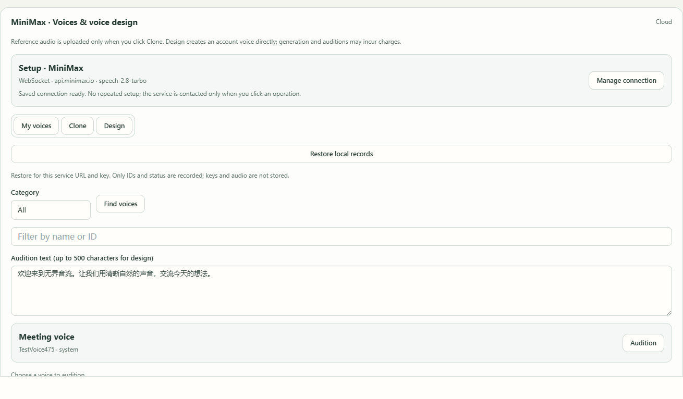
Task: Switch to the Design tab
Action: coord(114,126)
